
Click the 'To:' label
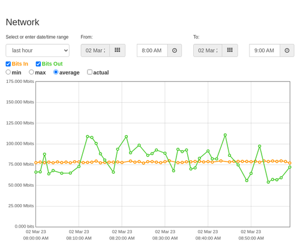[x=196, y=37]
